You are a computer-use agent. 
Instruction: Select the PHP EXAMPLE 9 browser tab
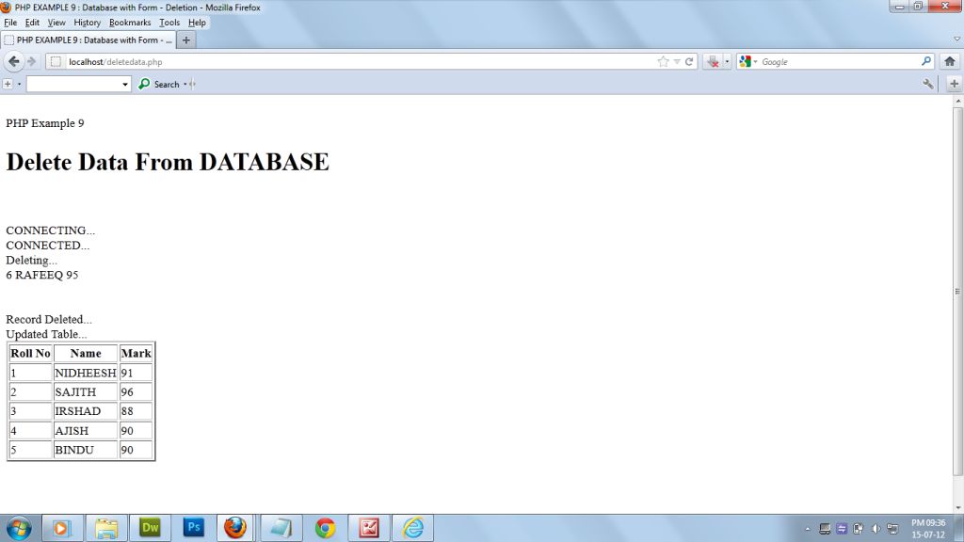[x=88, y=40]
